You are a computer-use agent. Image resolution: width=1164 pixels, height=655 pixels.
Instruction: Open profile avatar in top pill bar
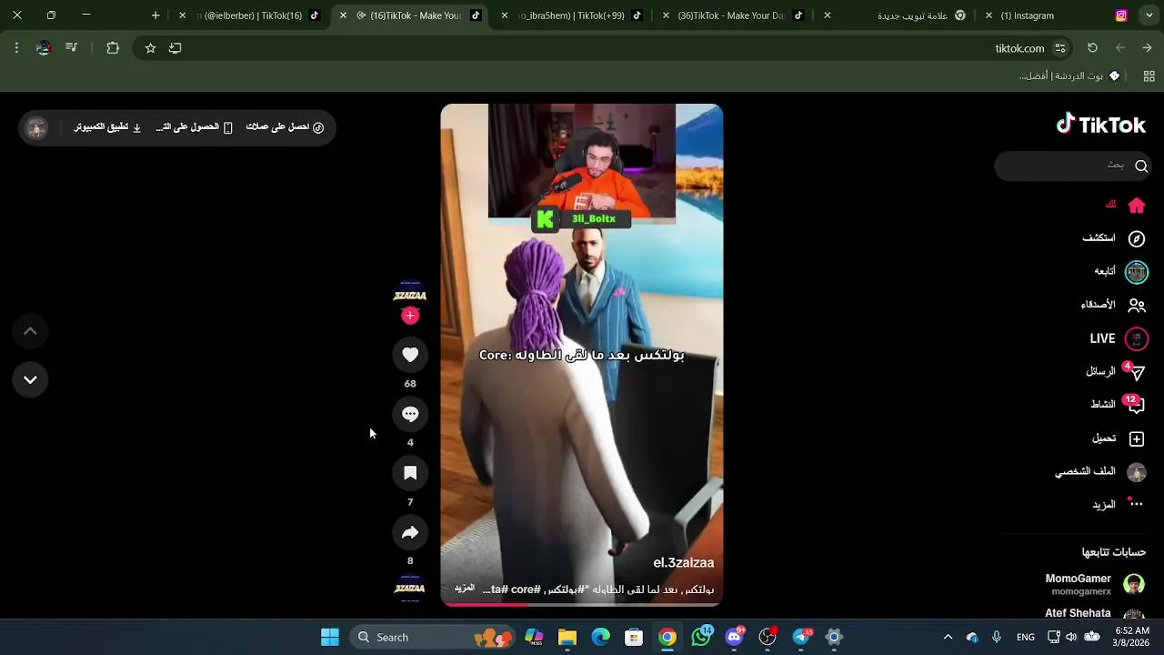pyautogui.click(x=36, y=128)
